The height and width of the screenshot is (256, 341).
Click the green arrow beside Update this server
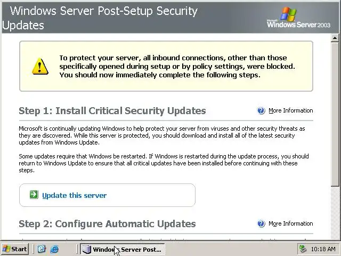point(34,195)
